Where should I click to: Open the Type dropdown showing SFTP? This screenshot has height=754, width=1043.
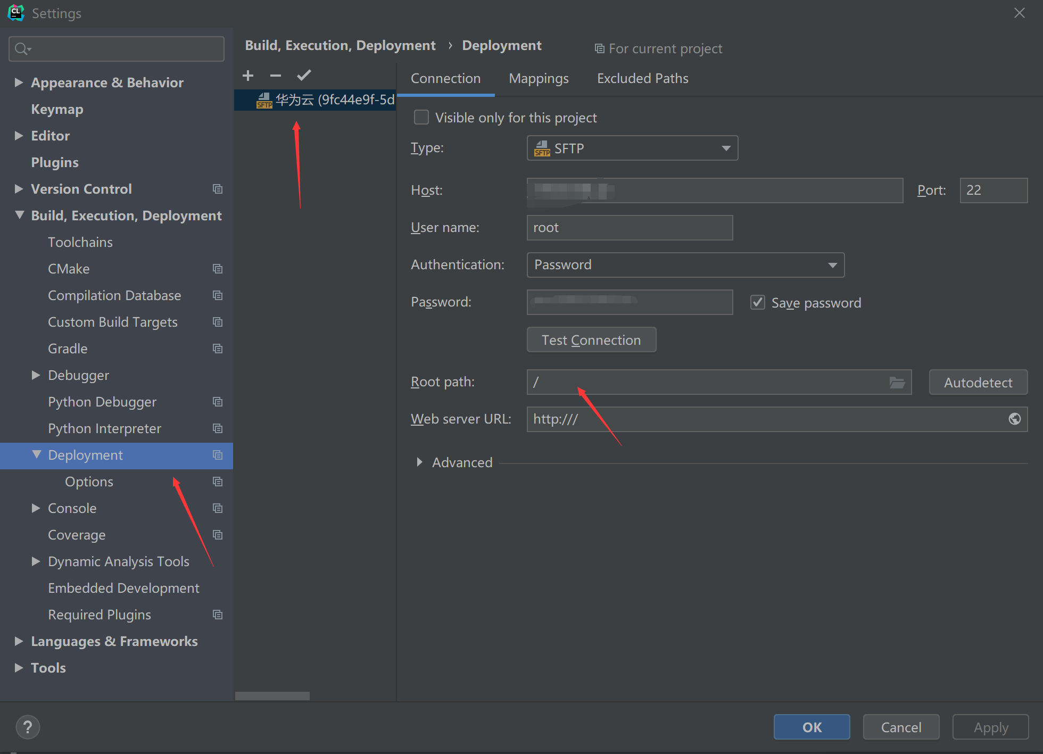(726, 148)
